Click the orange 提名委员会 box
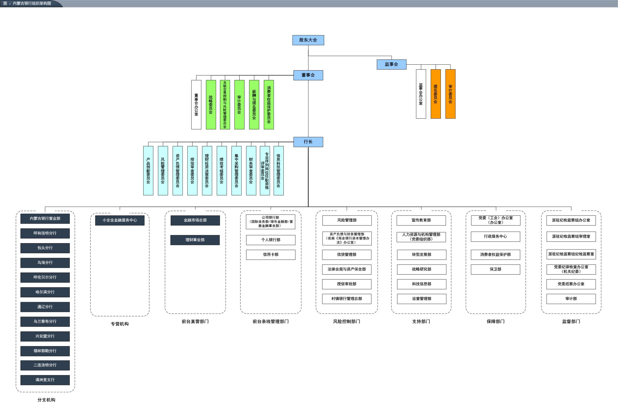This screenshot has height=403, width=618. pyautogui.click(x=436, y=94)
